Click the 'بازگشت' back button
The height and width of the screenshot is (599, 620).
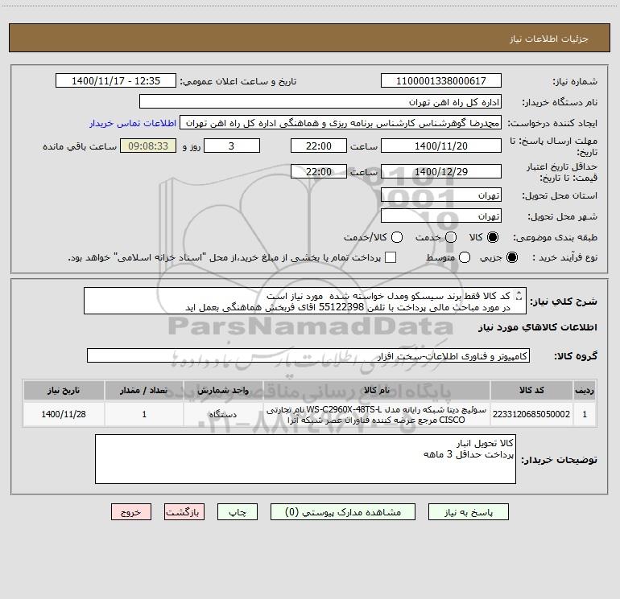tap(184, 512)
